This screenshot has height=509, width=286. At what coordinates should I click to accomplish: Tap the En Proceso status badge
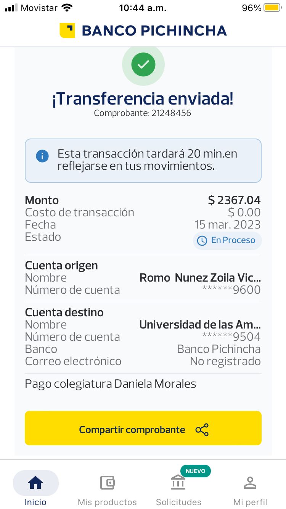[x=227, y=240]
